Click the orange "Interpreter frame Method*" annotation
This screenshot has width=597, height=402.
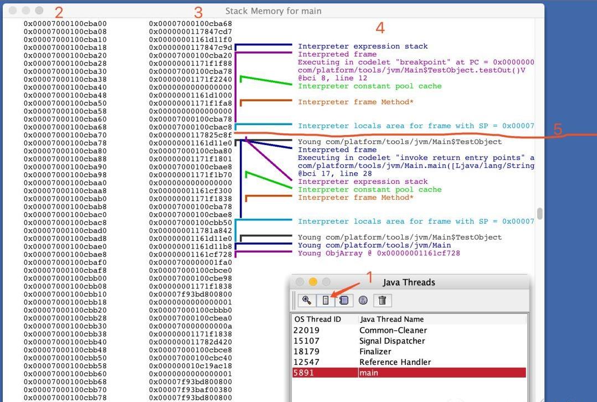point(356,102)
